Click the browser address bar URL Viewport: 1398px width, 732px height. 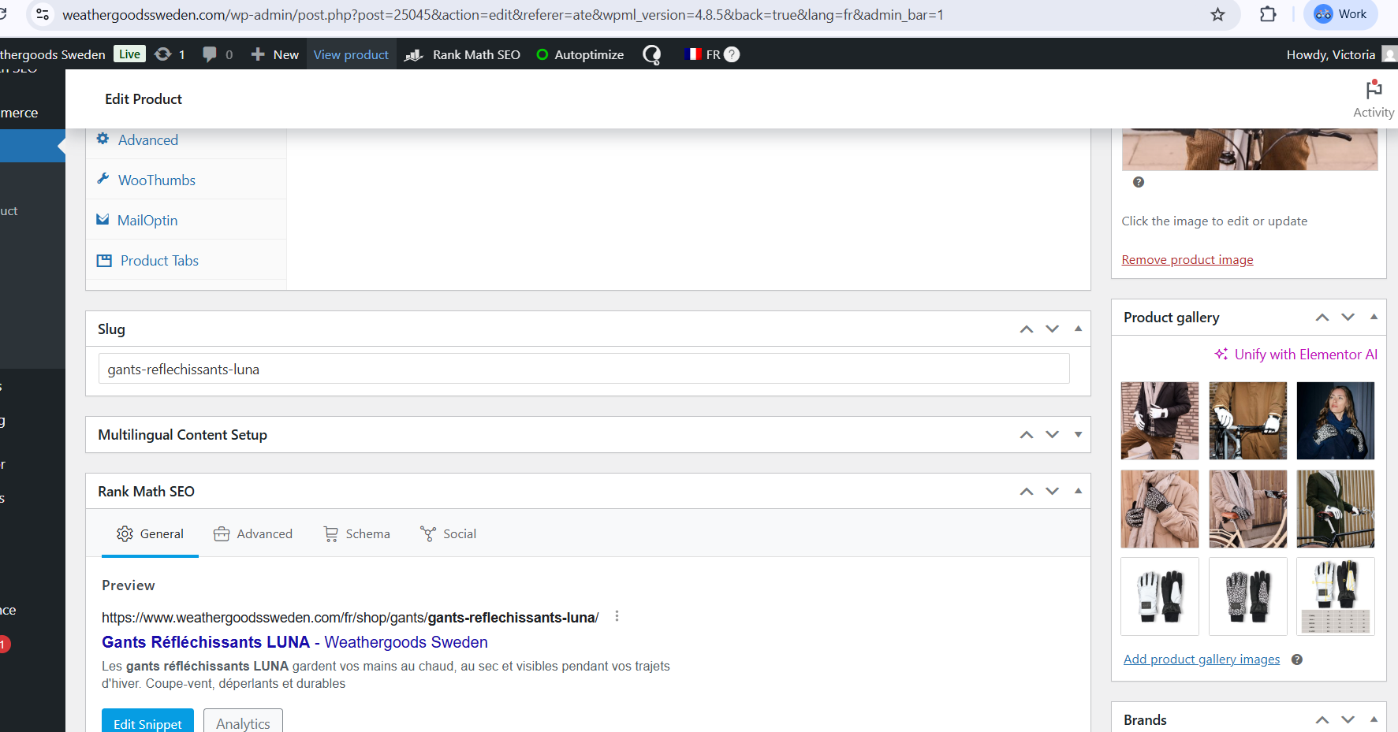[x=503, y=15]
